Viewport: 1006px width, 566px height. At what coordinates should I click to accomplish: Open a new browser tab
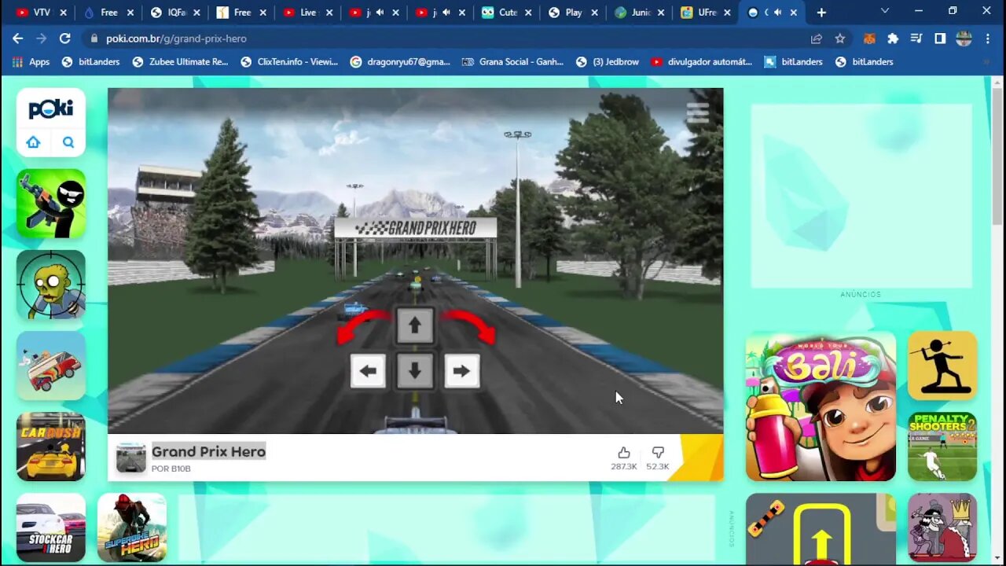tap(821, 13)
